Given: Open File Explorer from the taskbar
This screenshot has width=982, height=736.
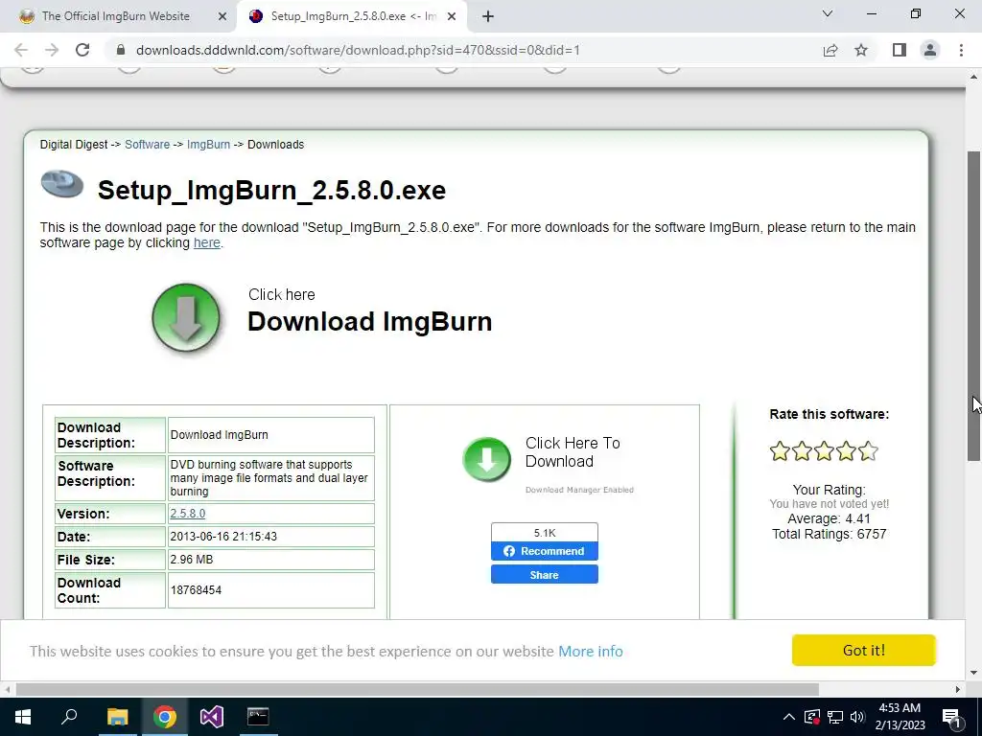Looking at the screenshot, I should (117, 717).
